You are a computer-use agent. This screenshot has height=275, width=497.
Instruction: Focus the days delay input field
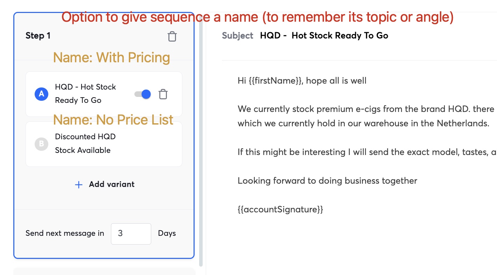tap(131, 233)
